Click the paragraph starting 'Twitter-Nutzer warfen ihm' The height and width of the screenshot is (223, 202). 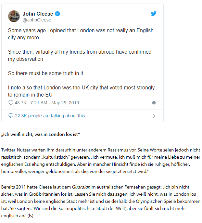(101, 161)
